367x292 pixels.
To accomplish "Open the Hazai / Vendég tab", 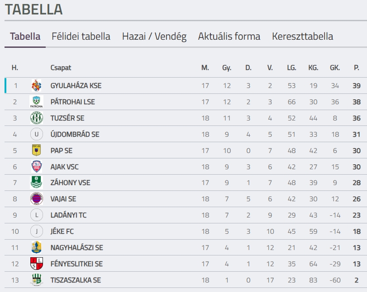I will [x=154, y=37].
